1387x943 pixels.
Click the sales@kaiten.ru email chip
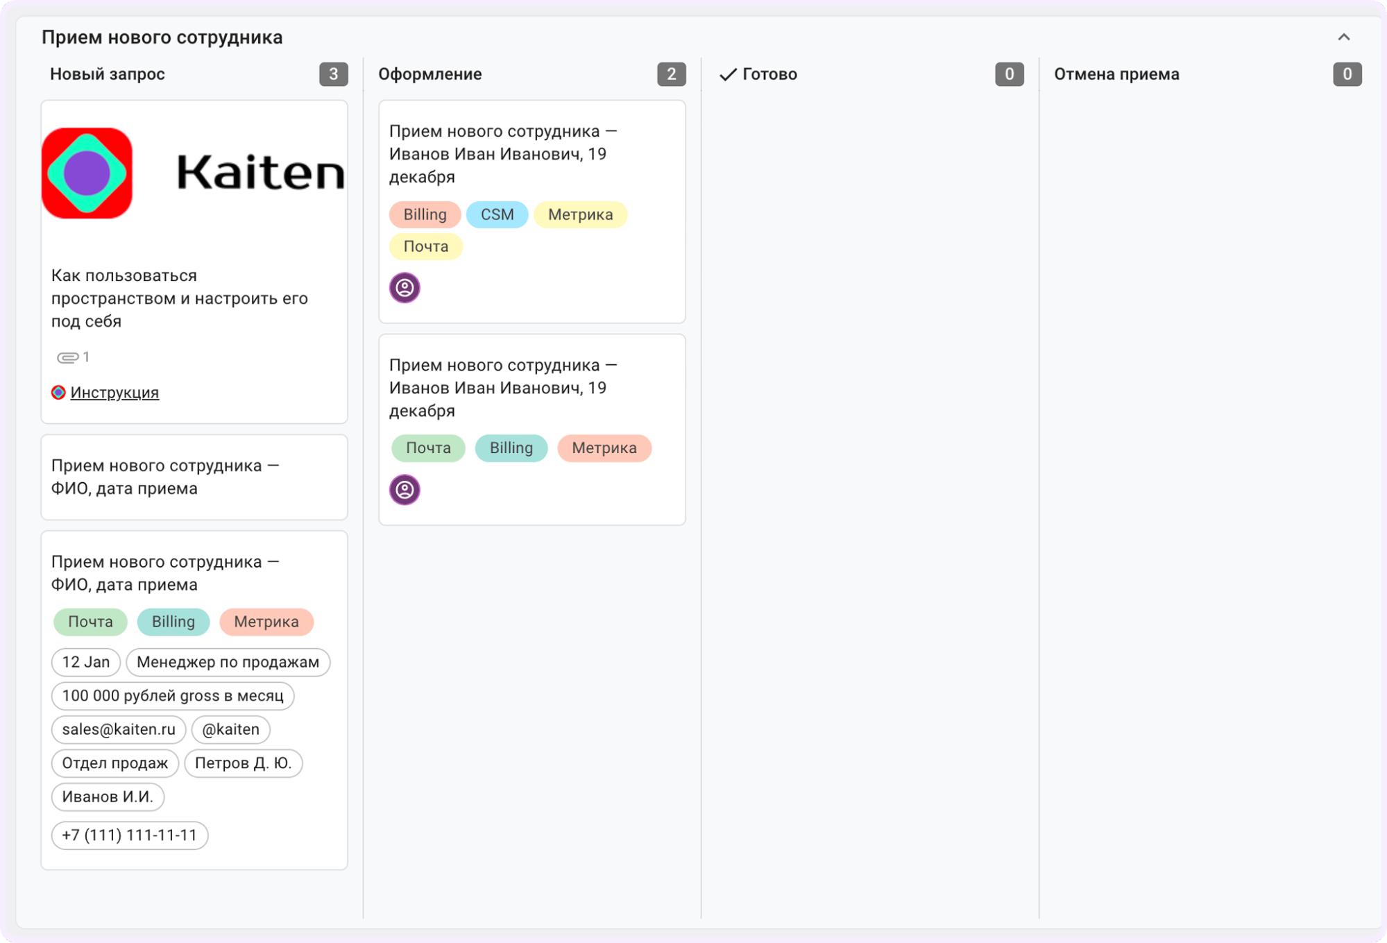[x=119, y=729]
